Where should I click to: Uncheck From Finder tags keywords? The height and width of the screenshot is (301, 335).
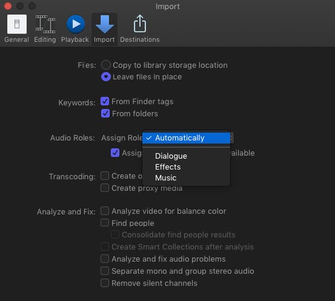[105, 102]
